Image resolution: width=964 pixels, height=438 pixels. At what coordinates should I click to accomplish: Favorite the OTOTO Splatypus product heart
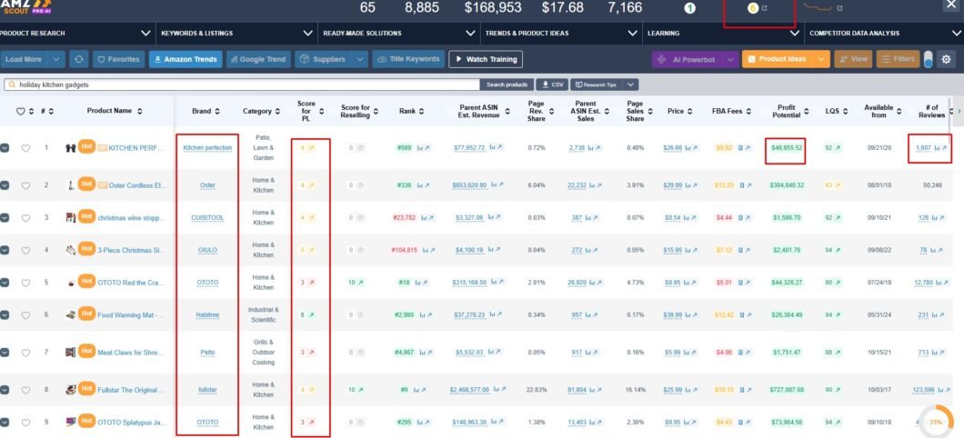(x=25, y=423)
